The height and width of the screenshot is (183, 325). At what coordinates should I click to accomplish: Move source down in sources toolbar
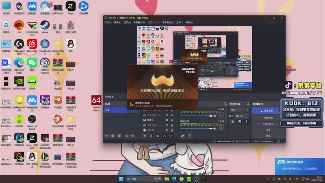tap(170, 136)
